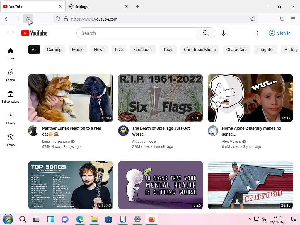Click the Sign in button
The height and width of the screenshot is (225, 300).
280,33
